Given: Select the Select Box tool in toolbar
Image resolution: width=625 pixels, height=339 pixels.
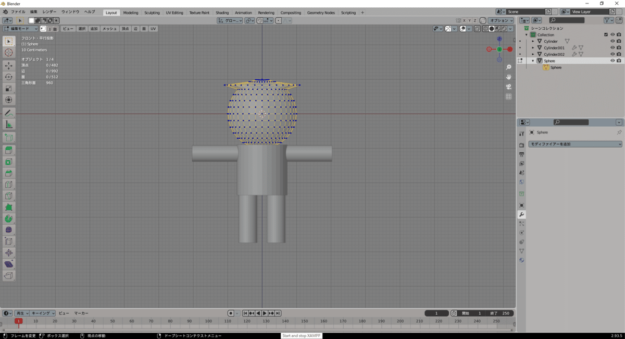Looking at the screenshot, I should 9,41.
